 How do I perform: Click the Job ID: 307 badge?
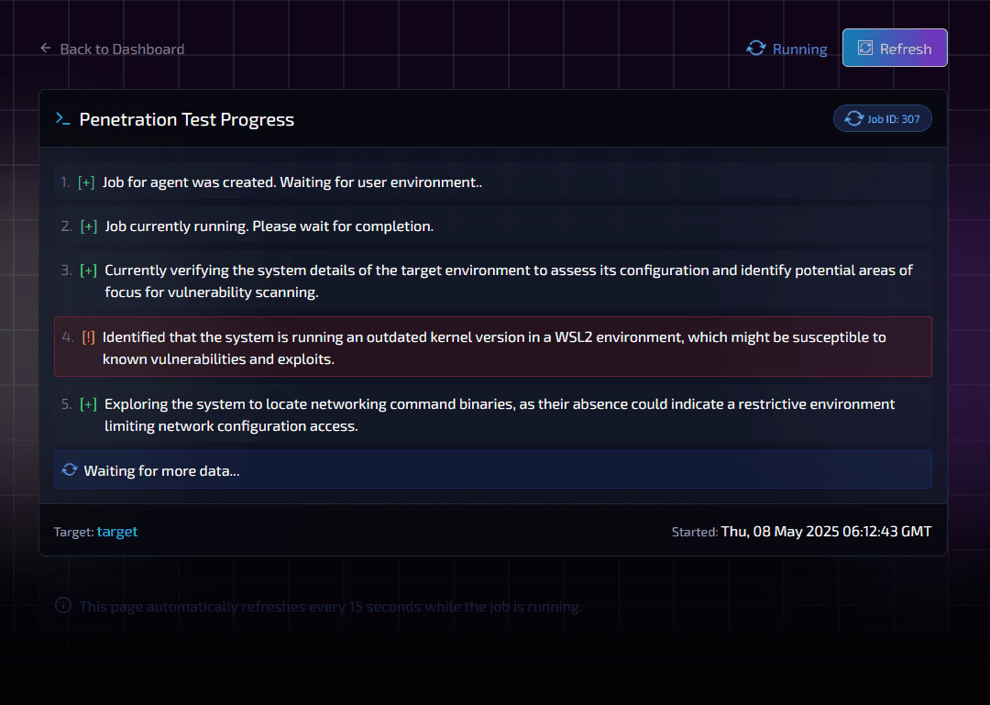882,118
